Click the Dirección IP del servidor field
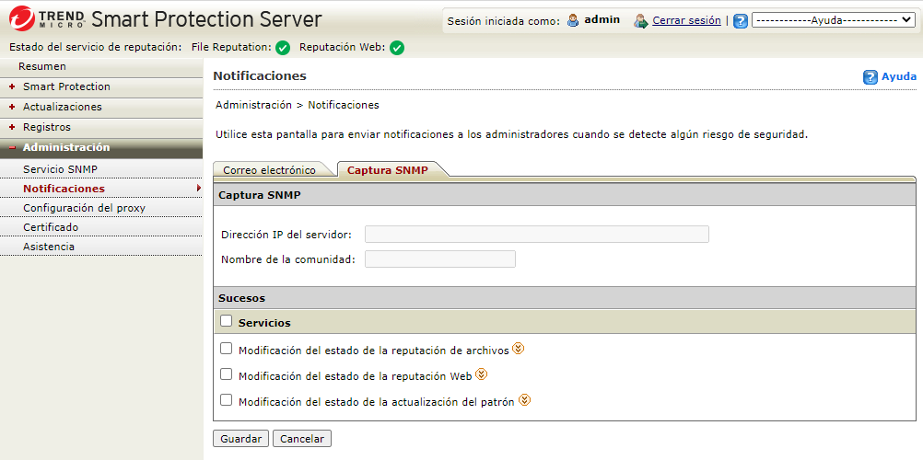The image size is (923, 460). (536, 234)
